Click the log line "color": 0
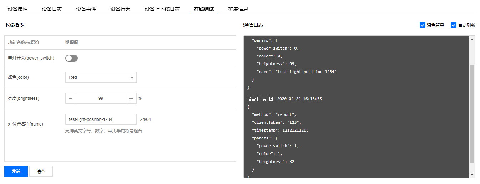480x184 pixels. coord(269,56)
